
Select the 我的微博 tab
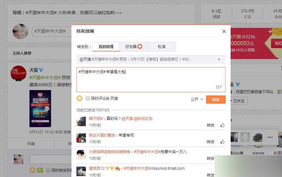tap(106, 47)
